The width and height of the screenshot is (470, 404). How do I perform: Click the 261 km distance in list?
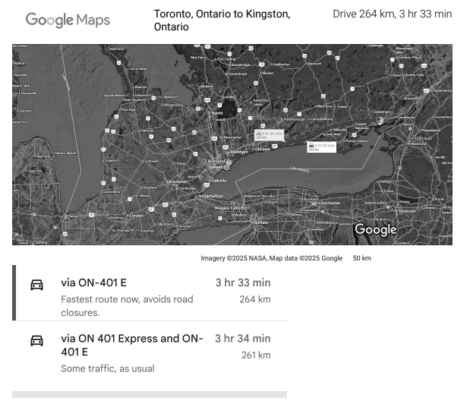pyautogui.click(x=256, y=355)
